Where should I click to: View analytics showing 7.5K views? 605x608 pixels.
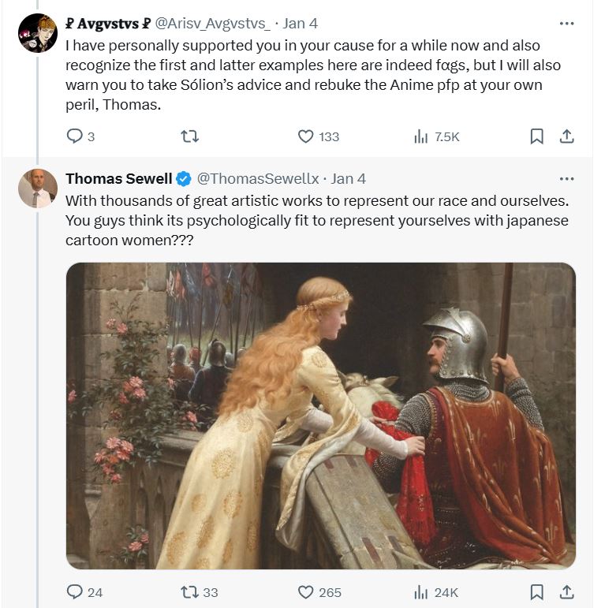437,136
